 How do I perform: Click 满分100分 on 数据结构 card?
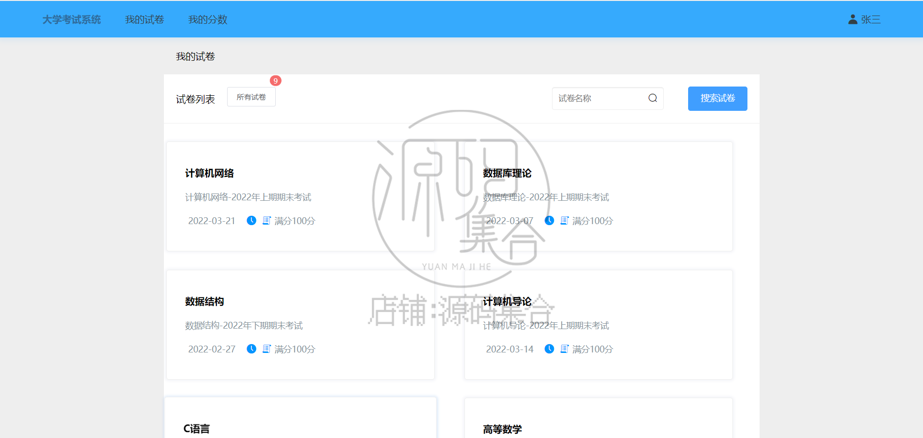(x=295, y=349)
